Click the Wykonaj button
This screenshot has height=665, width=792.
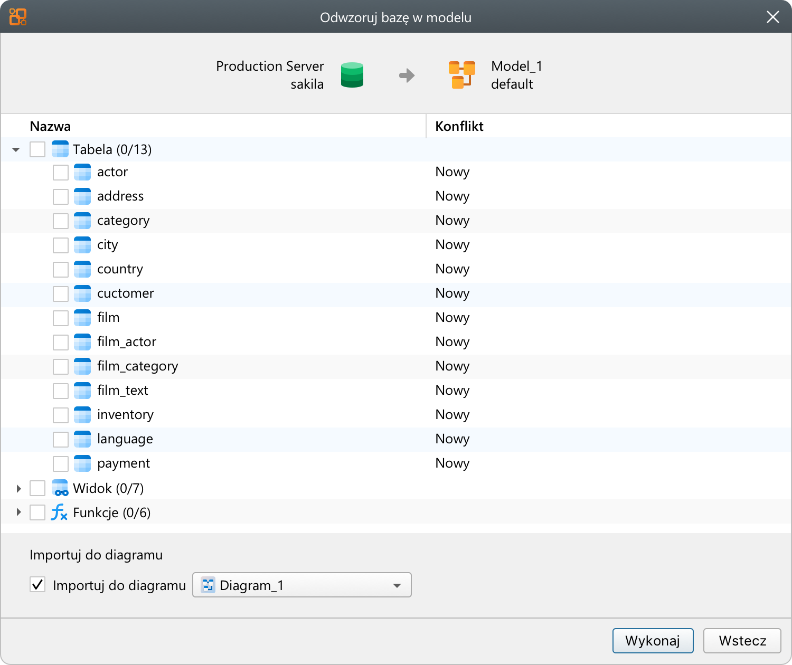coord(653,641)
